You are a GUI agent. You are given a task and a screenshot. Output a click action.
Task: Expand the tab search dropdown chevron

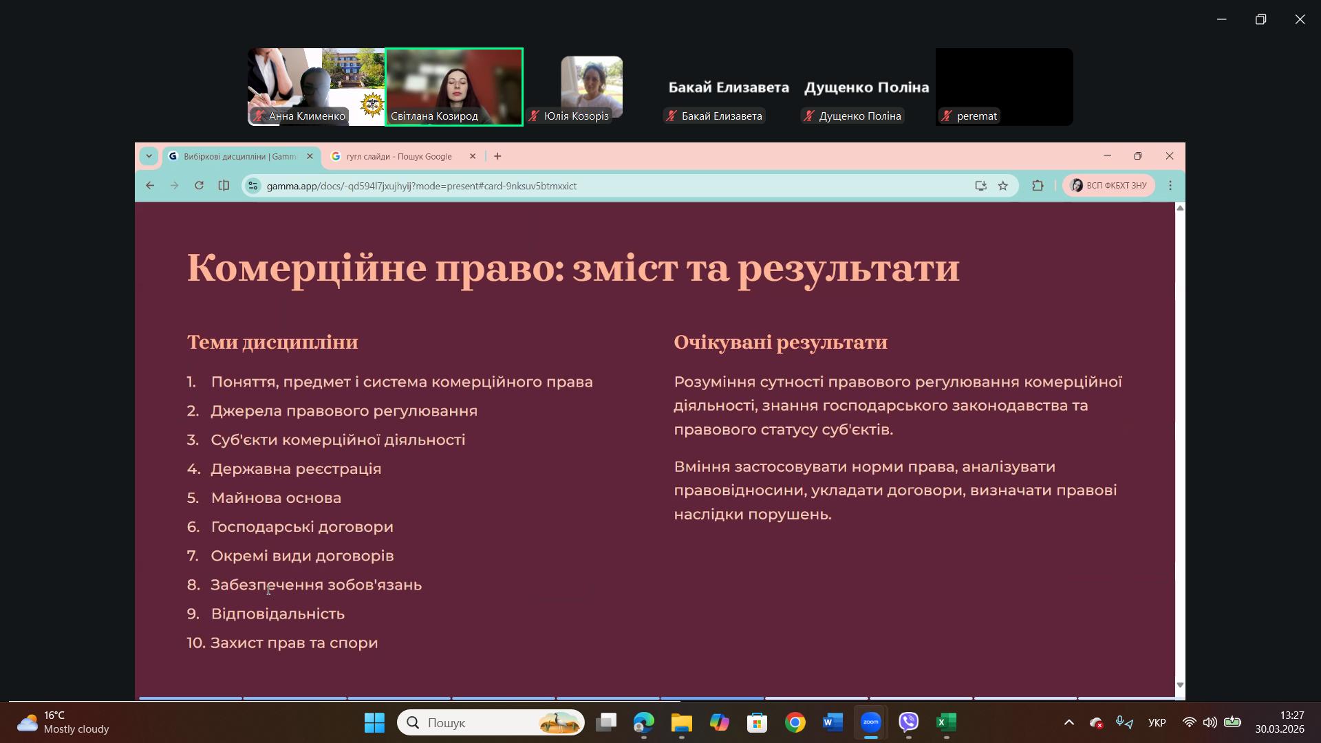click(x=149, y=156)
